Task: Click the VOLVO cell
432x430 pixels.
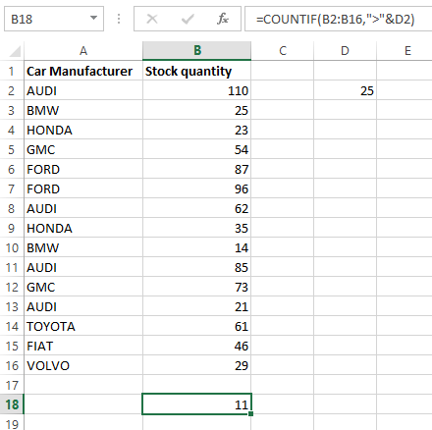Action: tap(83, 365)
